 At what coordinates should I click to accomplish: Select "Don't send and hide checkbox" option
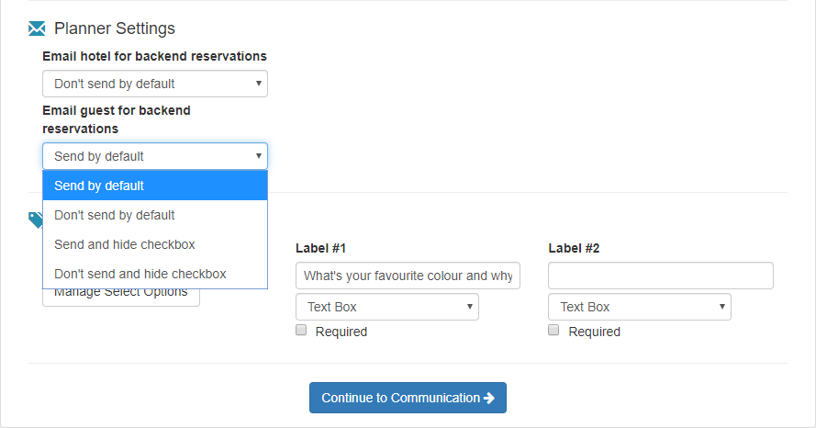coord(155,274)
